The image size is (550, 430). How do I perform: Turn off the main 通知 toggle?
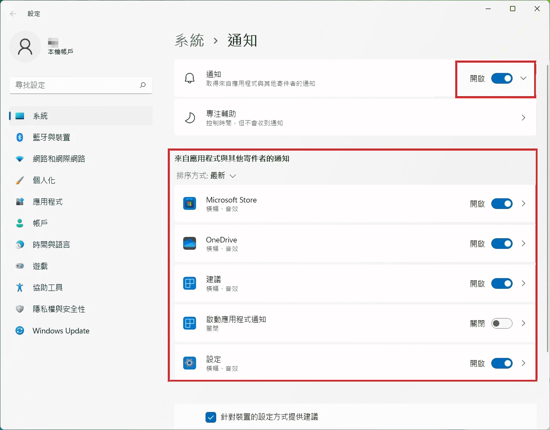pos(502,79)
